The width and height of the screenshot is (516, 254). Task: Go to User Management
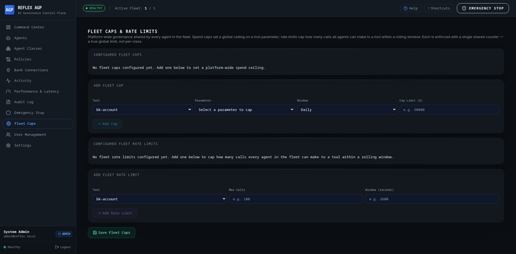pos(38,134)
